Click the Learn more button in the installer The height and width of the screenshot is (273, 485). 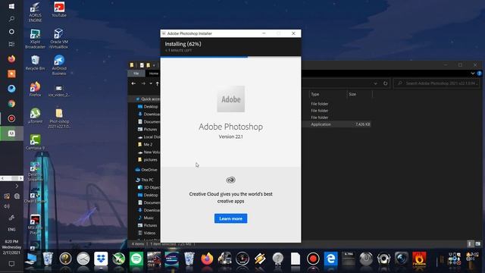coord(230,218)
